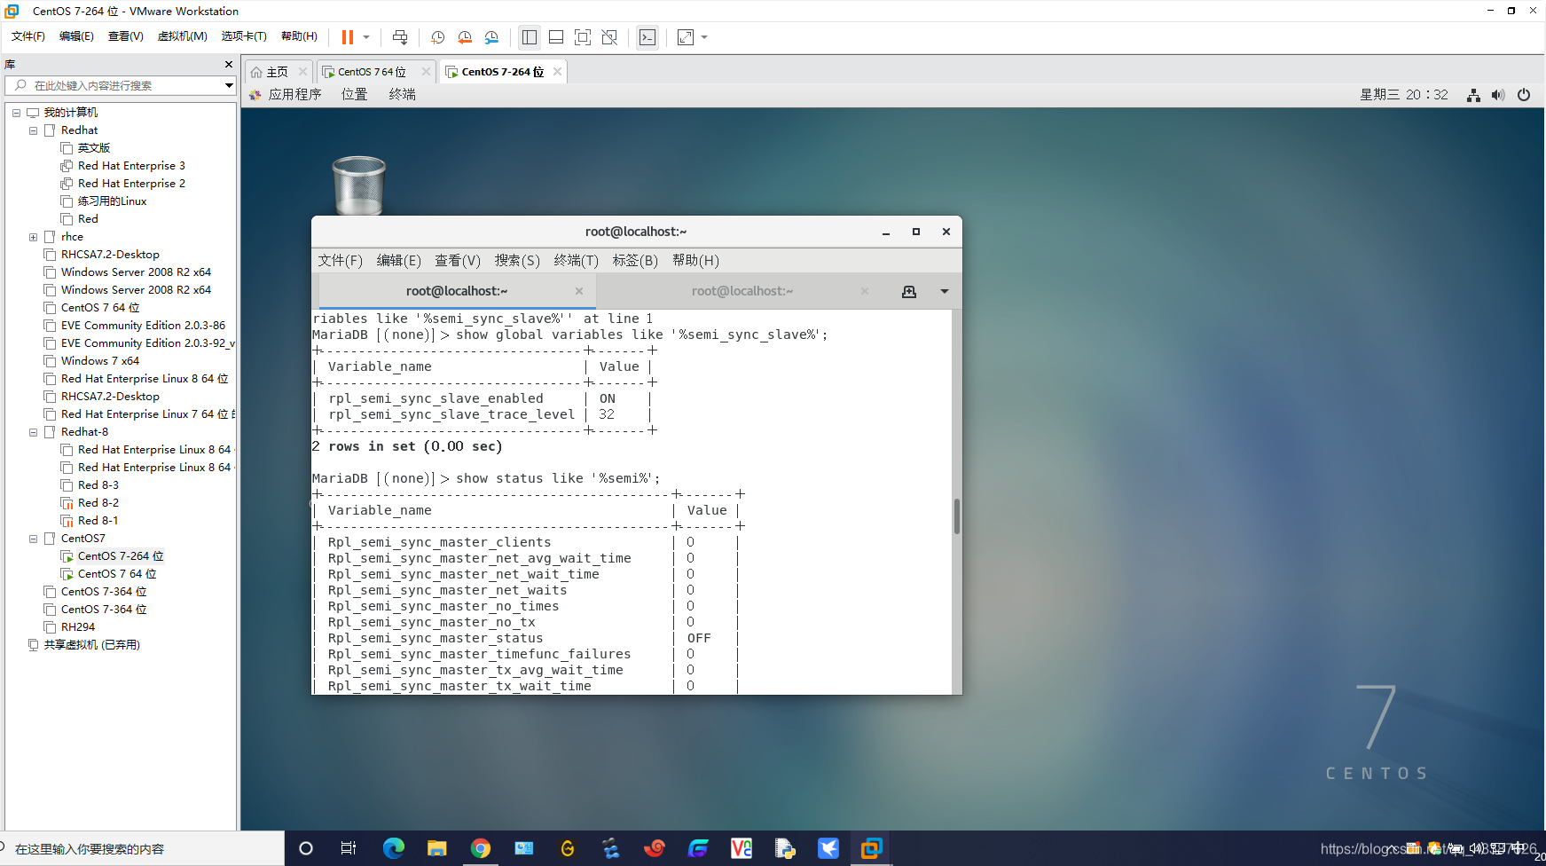Enter full screen mode
The image size is (1546, 866).
(583, 37)
